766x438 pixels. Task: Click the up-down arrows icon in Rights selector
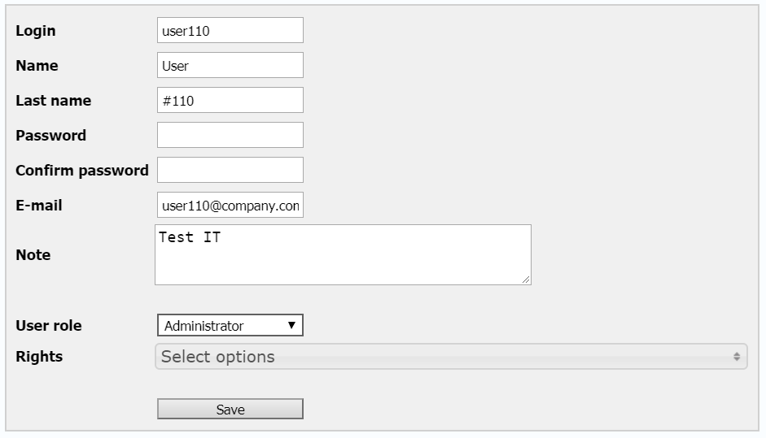(737, 357)
